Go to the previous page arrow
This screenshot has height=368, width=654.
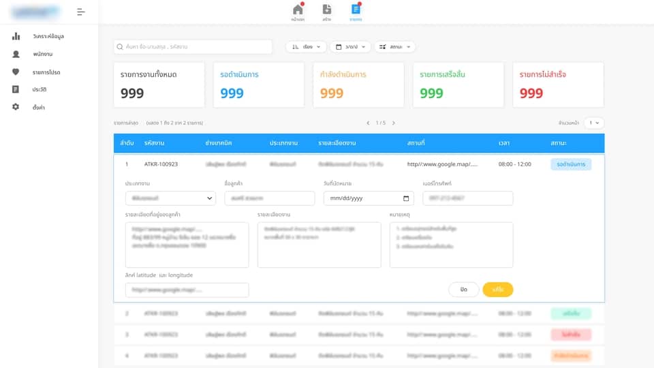368,123
